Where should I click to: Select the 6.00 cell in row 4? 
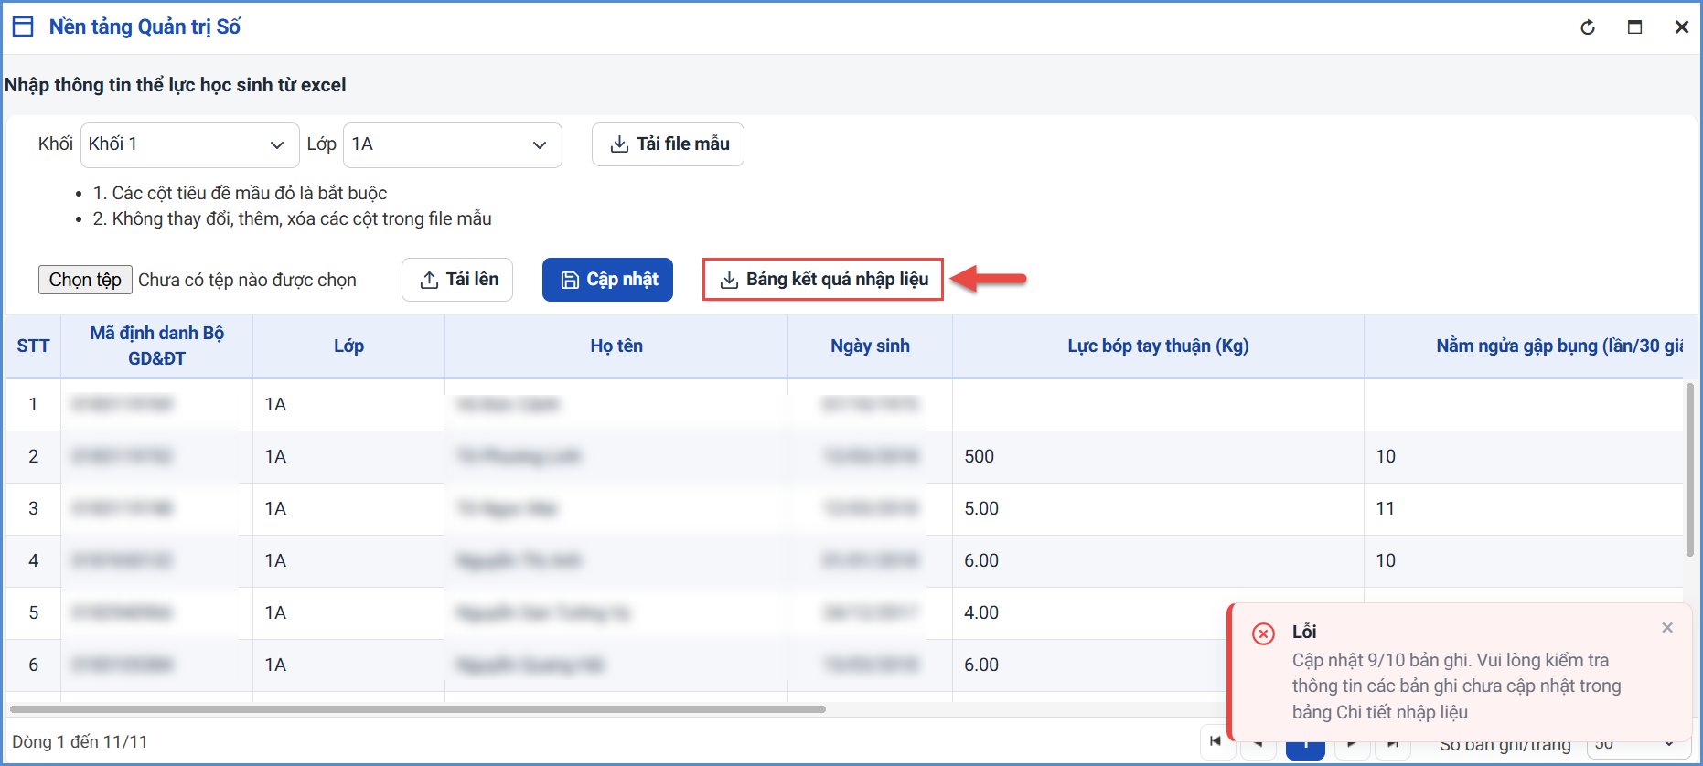point(1158,561)
